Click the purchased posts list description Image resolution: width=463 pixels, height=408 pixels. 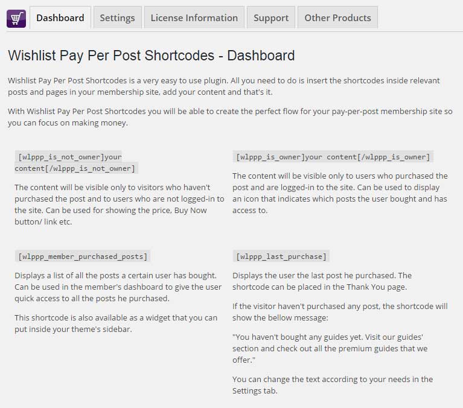118,287
